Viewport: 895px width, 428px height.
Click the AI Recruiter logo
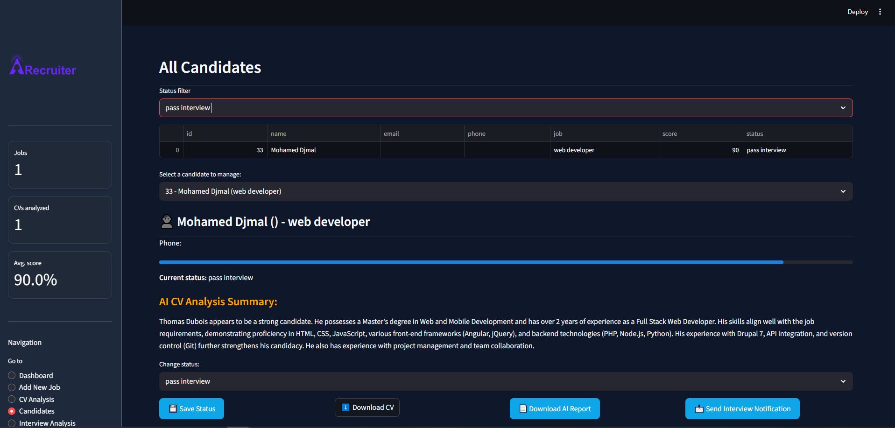click(x=43, y=66)
